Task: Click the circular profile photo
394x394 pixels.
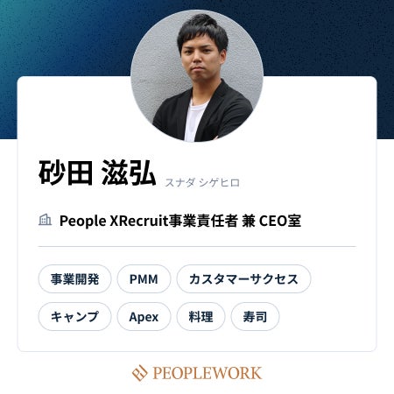Action: click(x=197, y=76)
